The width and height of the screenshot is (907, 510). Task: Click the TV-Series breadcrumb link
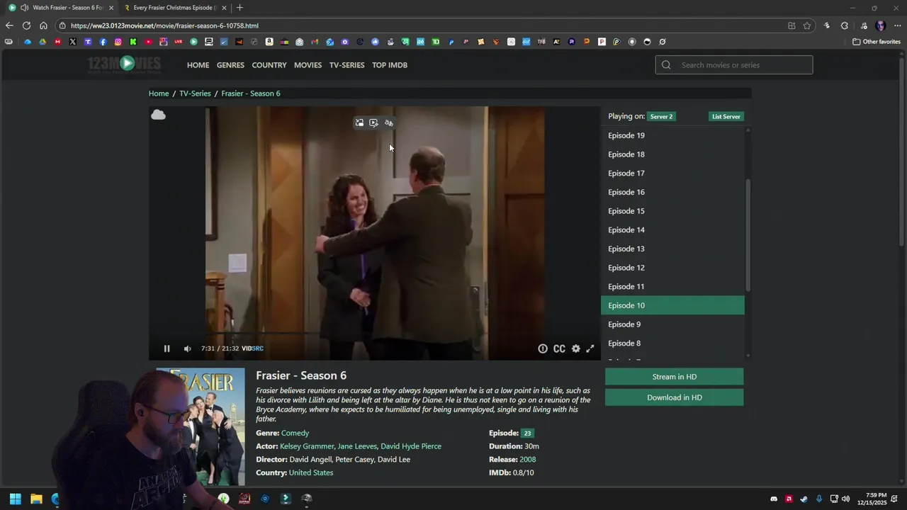tap(195, 93)
